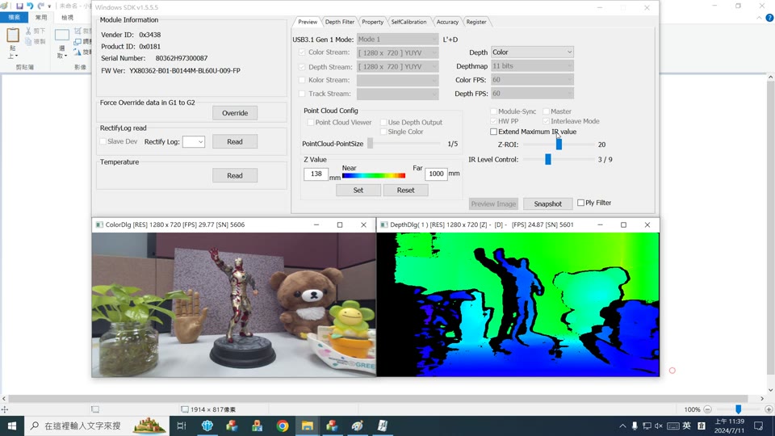
Task: Toggle the Extend Maximum IR value checkbox
Action: tap(493, 132)
